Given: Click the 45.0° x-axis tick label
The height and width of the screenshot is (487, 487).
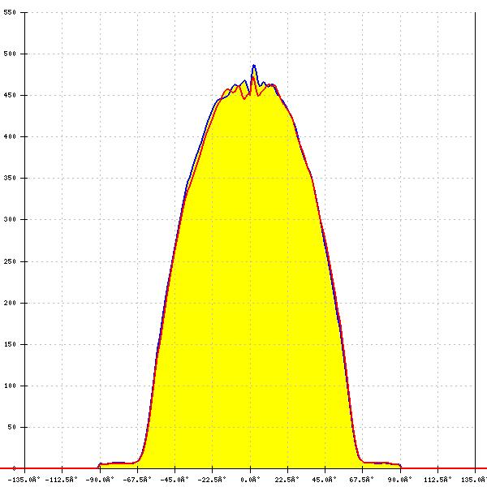Looking at the screenshot, I should [324, 480].
